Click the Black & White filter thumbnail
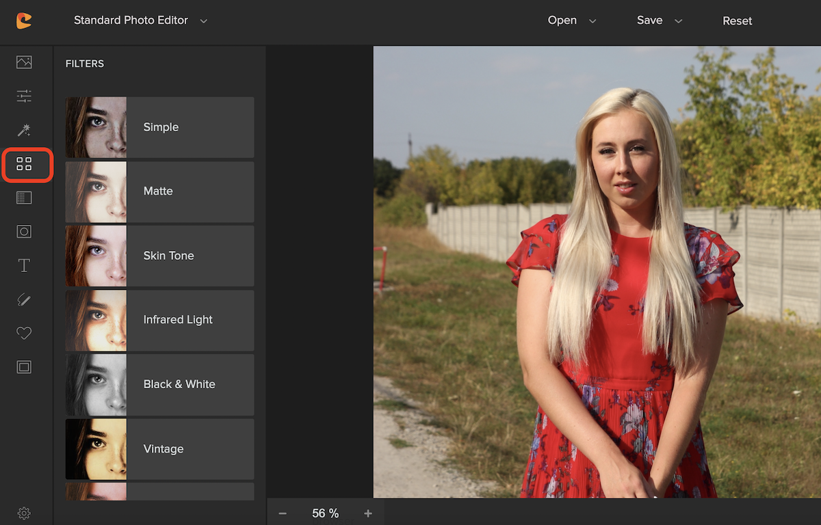This screenshot has width=821, height=525. [x=96, y=384]
